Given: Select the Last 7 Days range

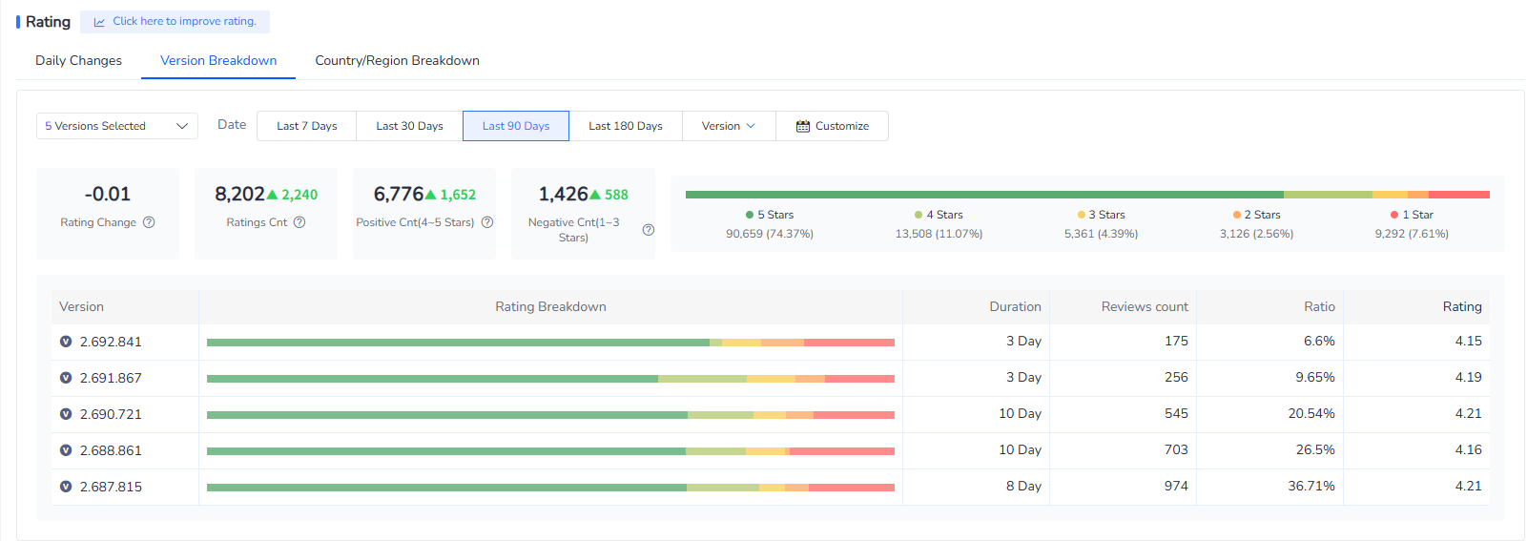Looking at the screenshot, I should (306, 126).
